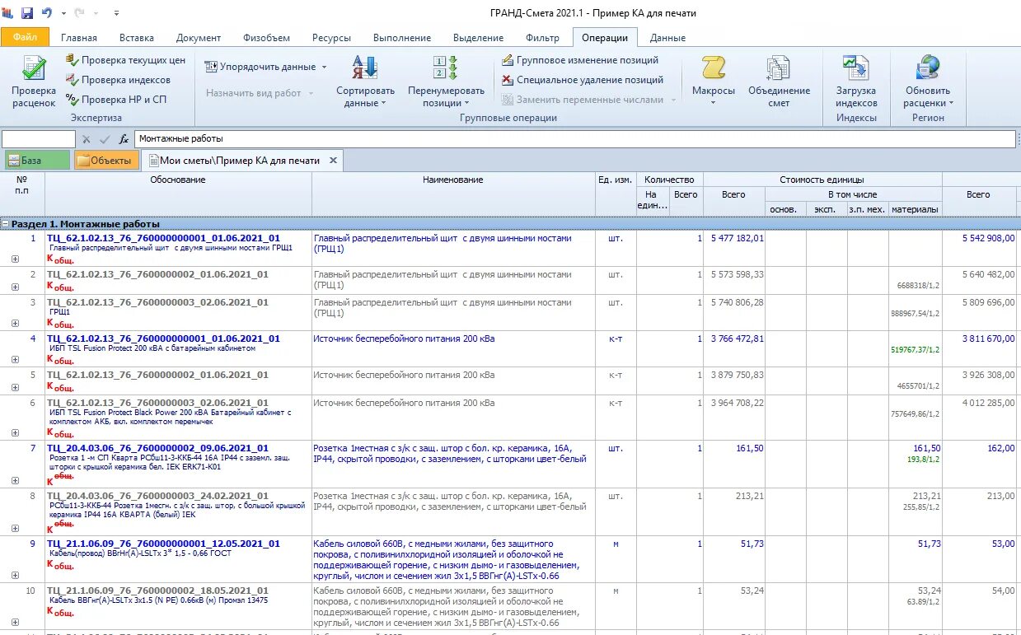This screenshot has width=1021, height=635.
Task: Перейти на вкладку «Данные»
Action: 666,37
